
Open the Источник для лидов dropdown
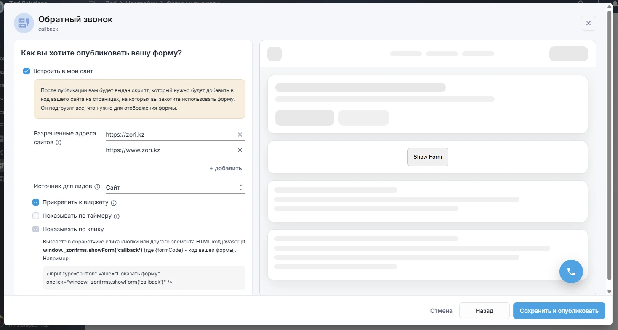[175, 187]
